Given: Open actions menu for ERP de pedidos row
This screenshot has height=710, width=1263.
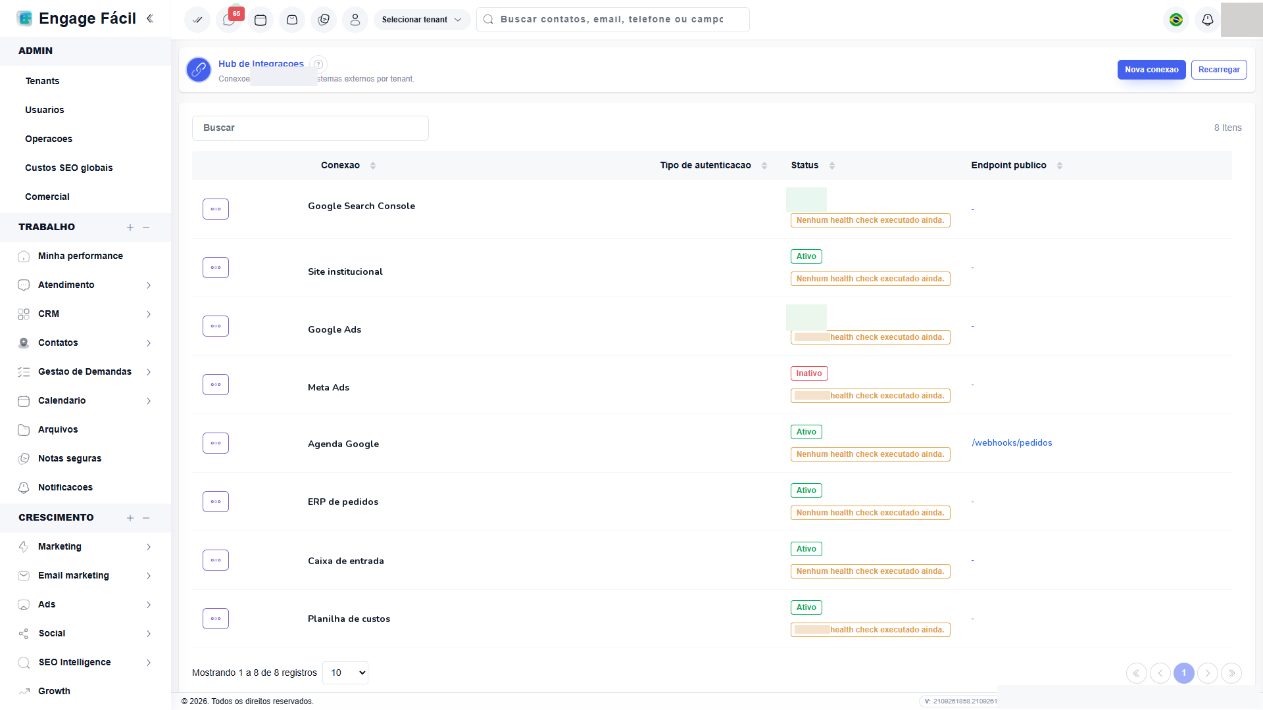Looking at the screenshot, I should coord(216,502).
